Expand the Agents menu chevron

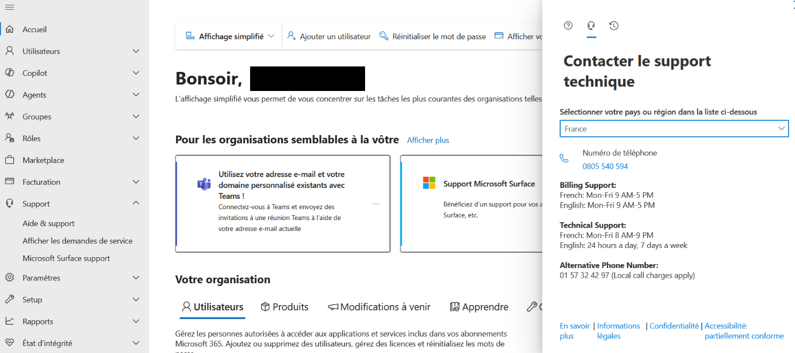point(136,95)
